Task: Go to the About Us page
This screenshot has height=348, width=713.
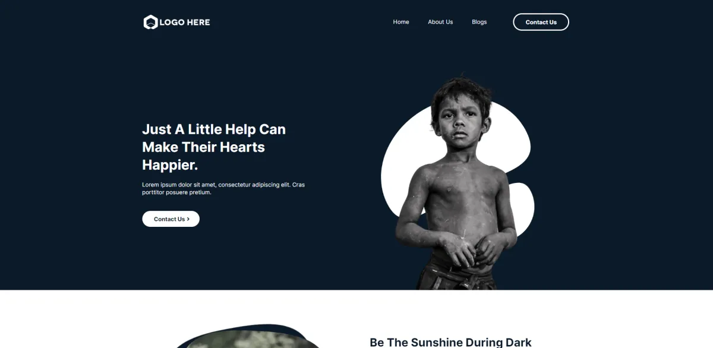Action: (x=440, y=22)
